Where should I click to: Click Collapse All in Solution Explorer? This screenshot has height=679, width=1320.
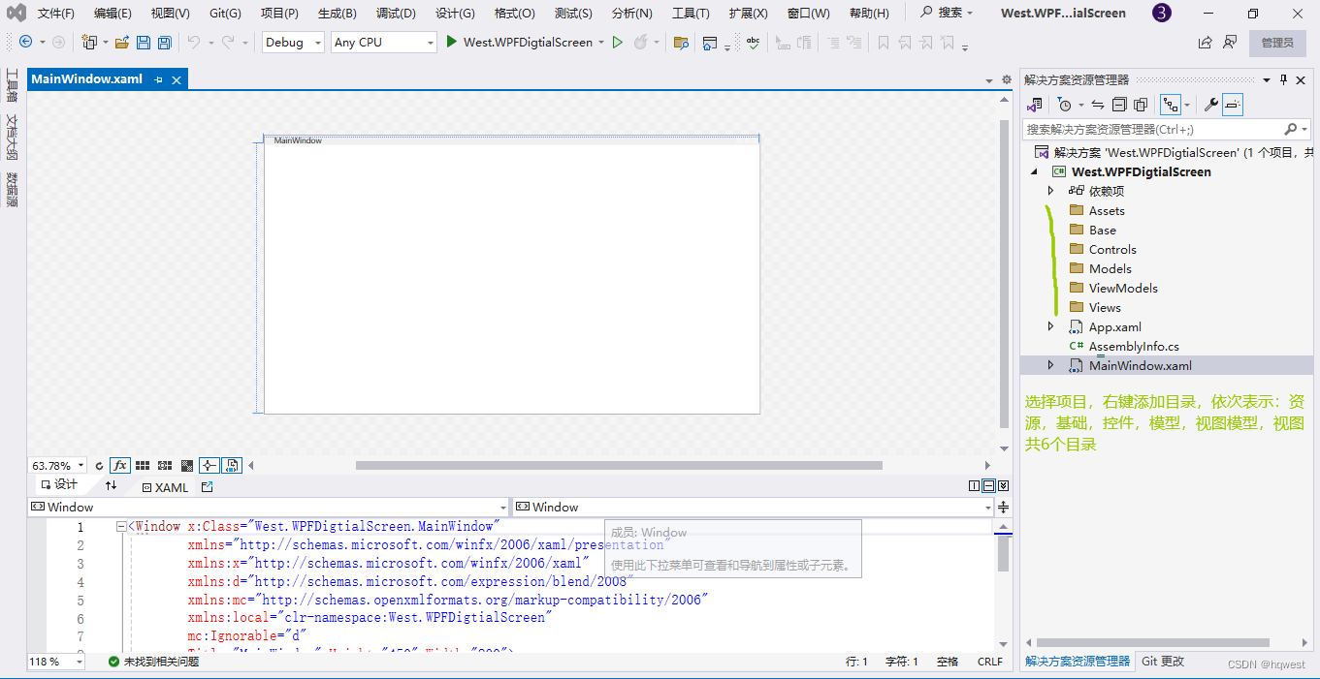coord(1119,105)
